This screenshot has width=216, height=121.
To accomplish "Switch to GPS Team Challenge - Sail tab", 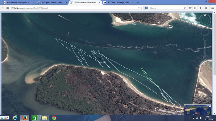I will point(118,2).
